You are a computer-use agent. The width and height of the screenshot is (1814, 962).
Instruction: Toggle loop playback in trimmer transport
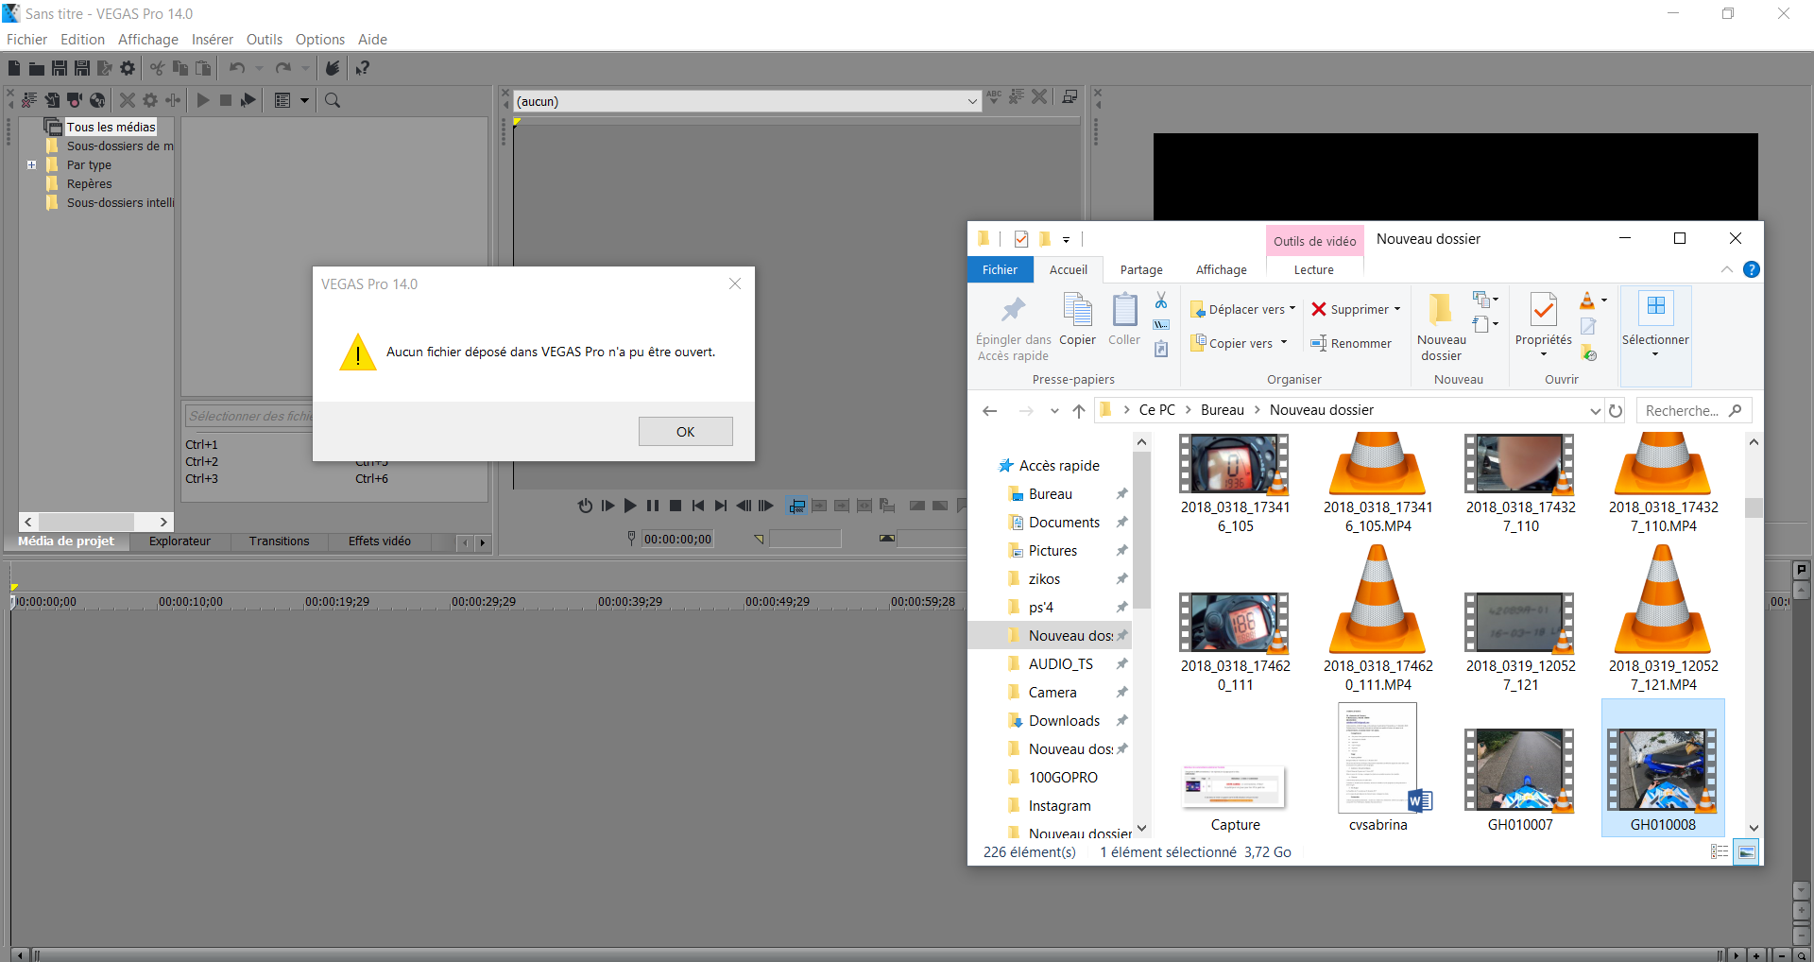(585, 506)
